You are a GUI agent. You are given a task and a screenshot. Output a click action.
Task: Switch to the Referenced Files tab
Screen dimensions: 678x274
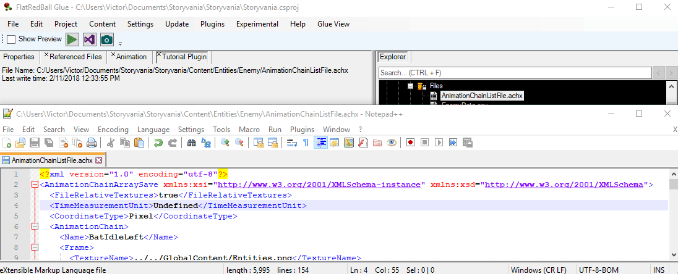tap(75, 57)
